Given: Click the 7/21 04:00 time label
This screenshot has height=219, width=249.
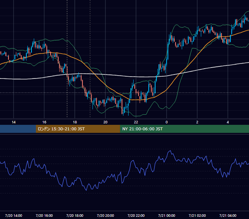Looking at the screenshot, I should click(x=228, y=215).
